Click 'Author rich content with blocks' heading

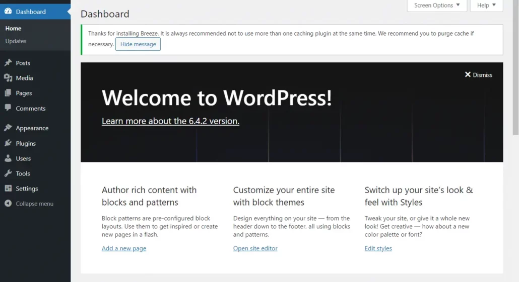[149, 196]
